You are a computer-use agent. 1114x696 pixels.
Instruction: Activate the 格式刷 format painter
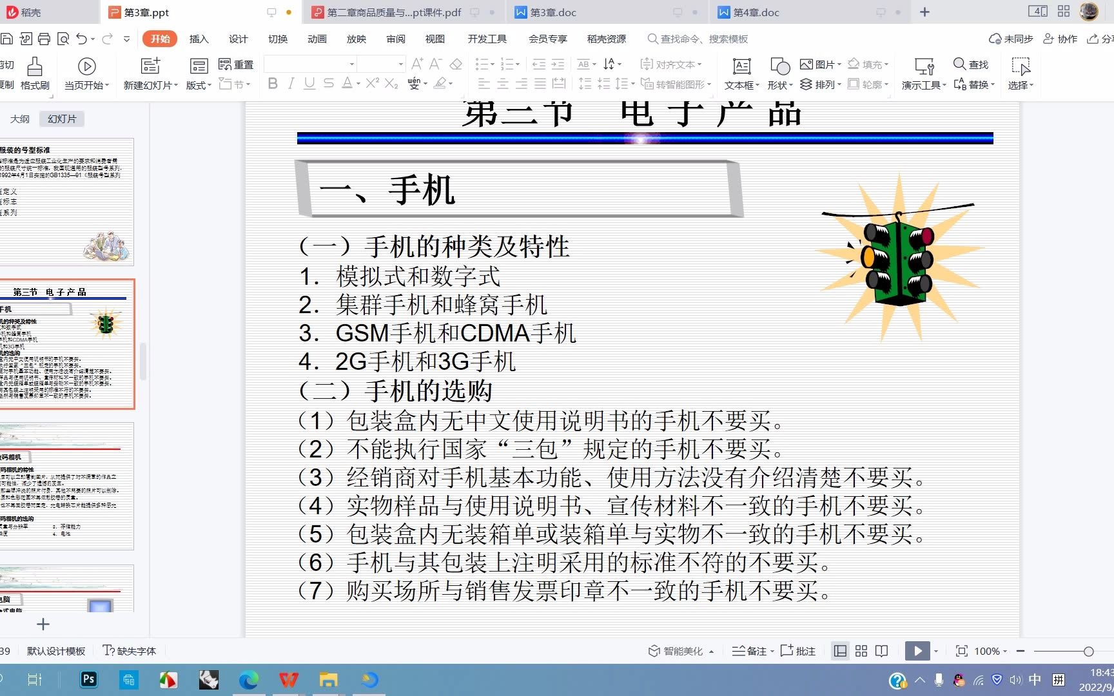pos(34,73)
